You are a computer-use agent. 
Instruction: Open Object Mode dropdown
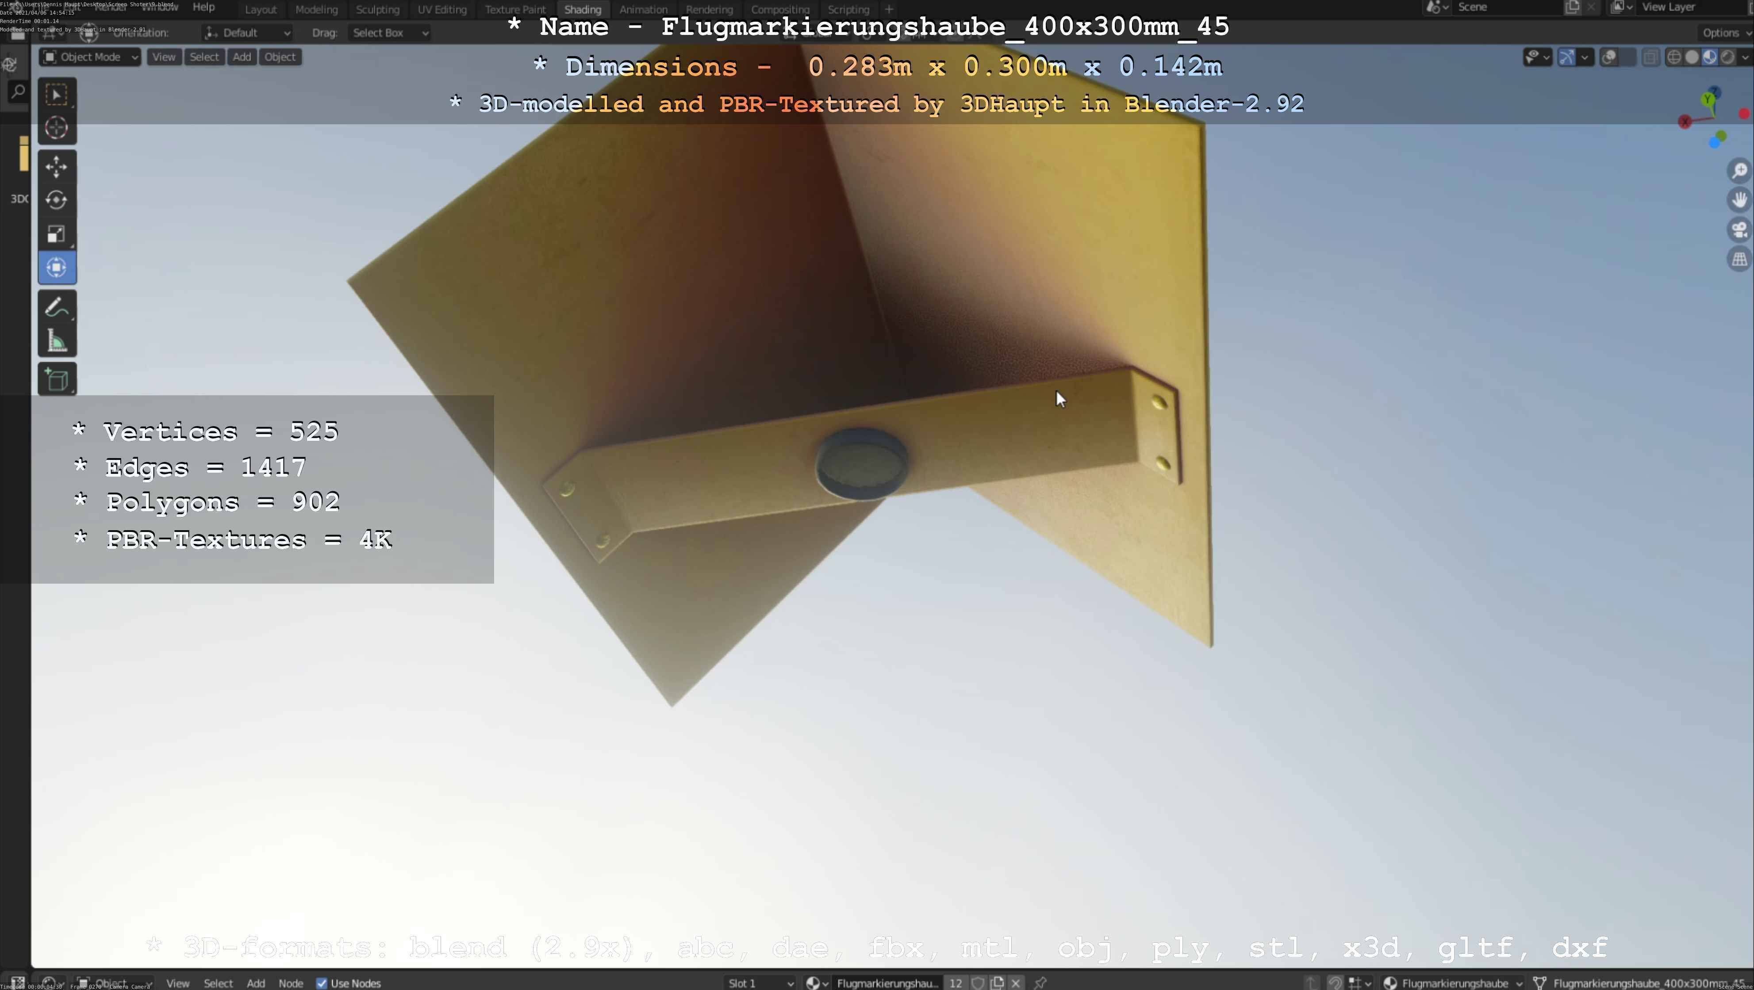tap(91, 57)
